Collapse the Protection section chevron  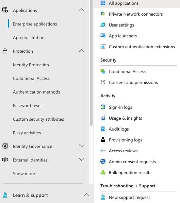click(x=82, y=51)
